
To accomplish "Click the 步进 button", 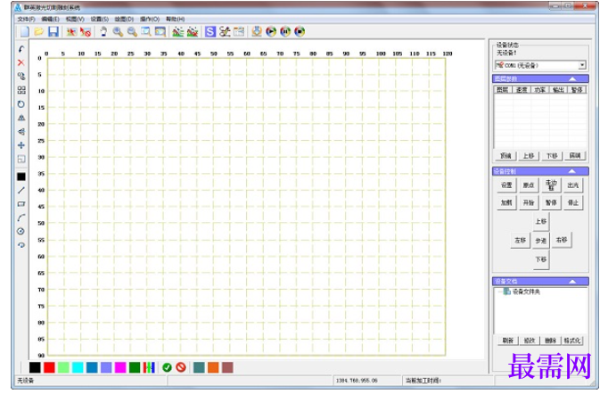I will point(541,241).
